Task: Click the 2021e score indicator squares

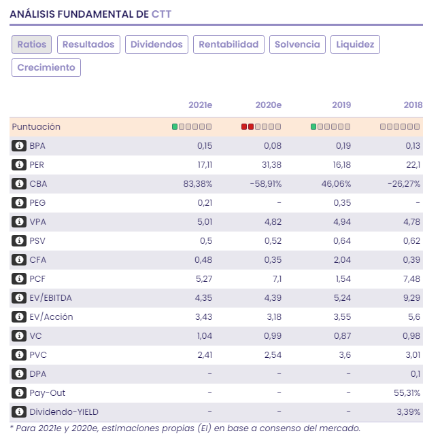Action: click(192, 127)
